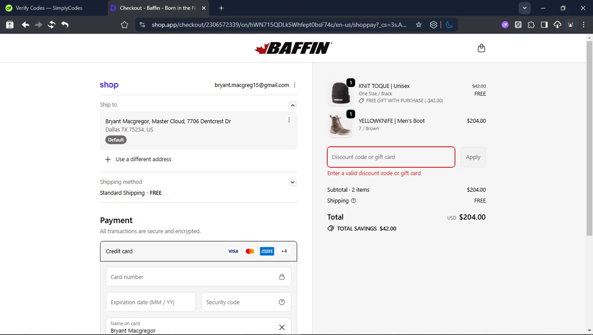Toggle the dark mode moon icon
The height and width of the screenshot is (335, 593).
pos(449,25)
